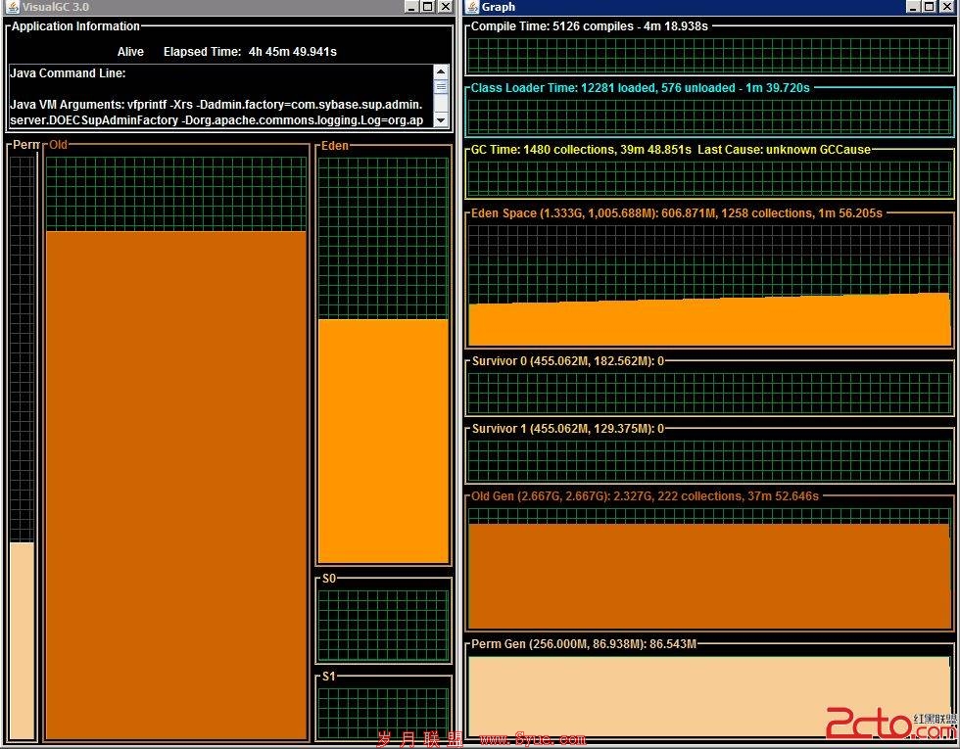Click the Perm space usage bar
960x749 pixels.
click(x=22, y=640)
